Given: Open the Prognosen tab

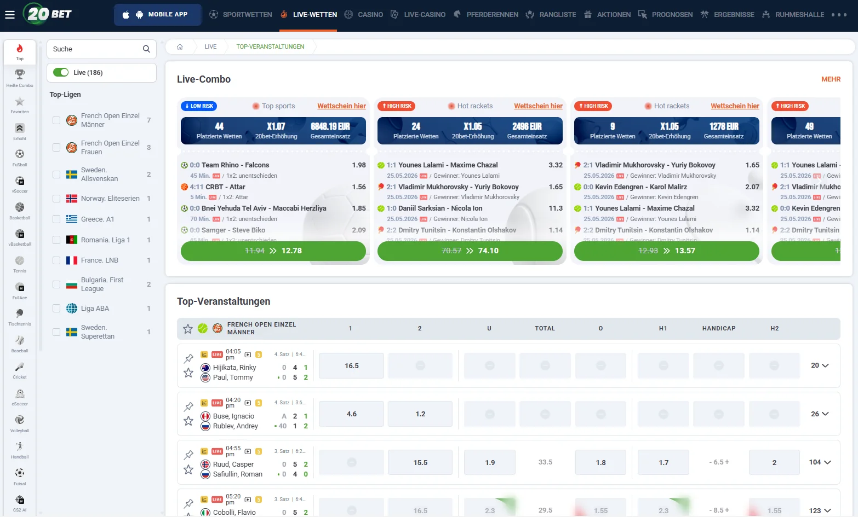Looking at the screenshot, I should pyautogui.click(x=666, y=15).
